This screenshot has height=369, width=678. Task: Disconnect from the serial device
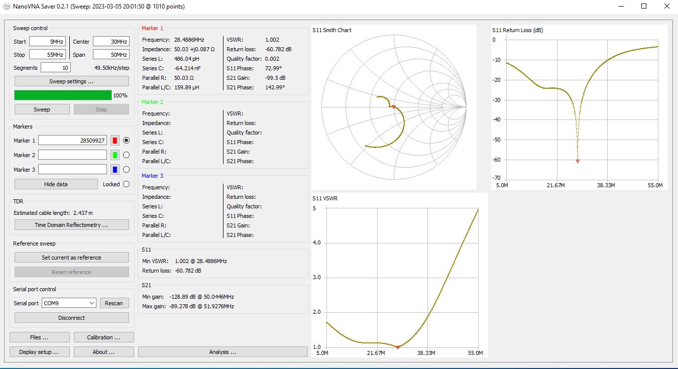71,318
